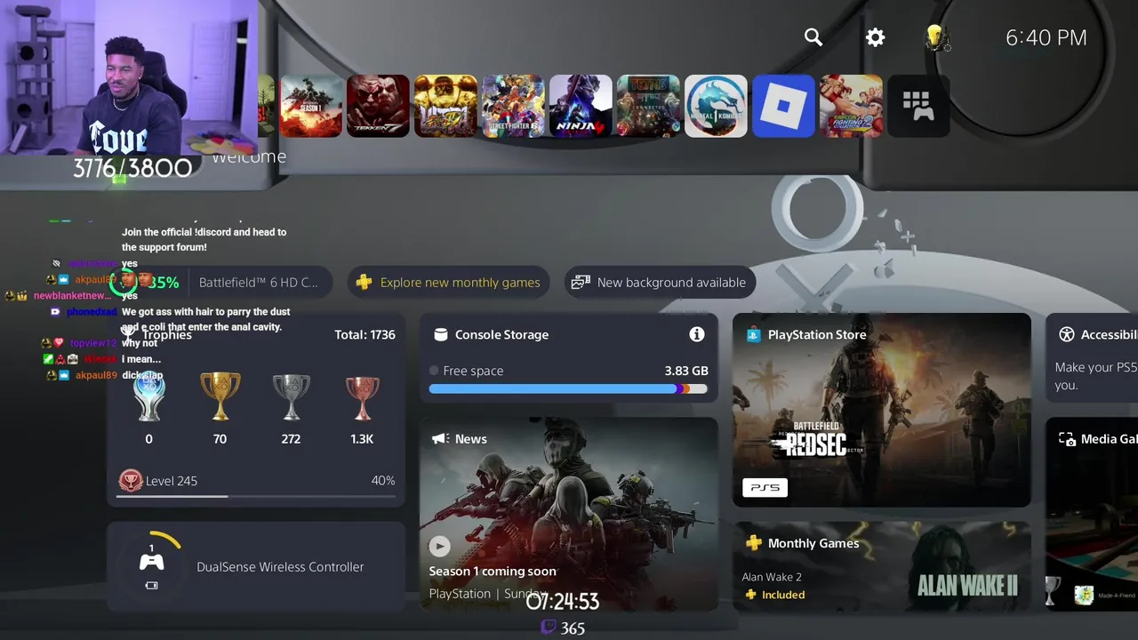Click the PS5 badge on store card
This screenshot has width=1138, height=640.
click(765, 487)
